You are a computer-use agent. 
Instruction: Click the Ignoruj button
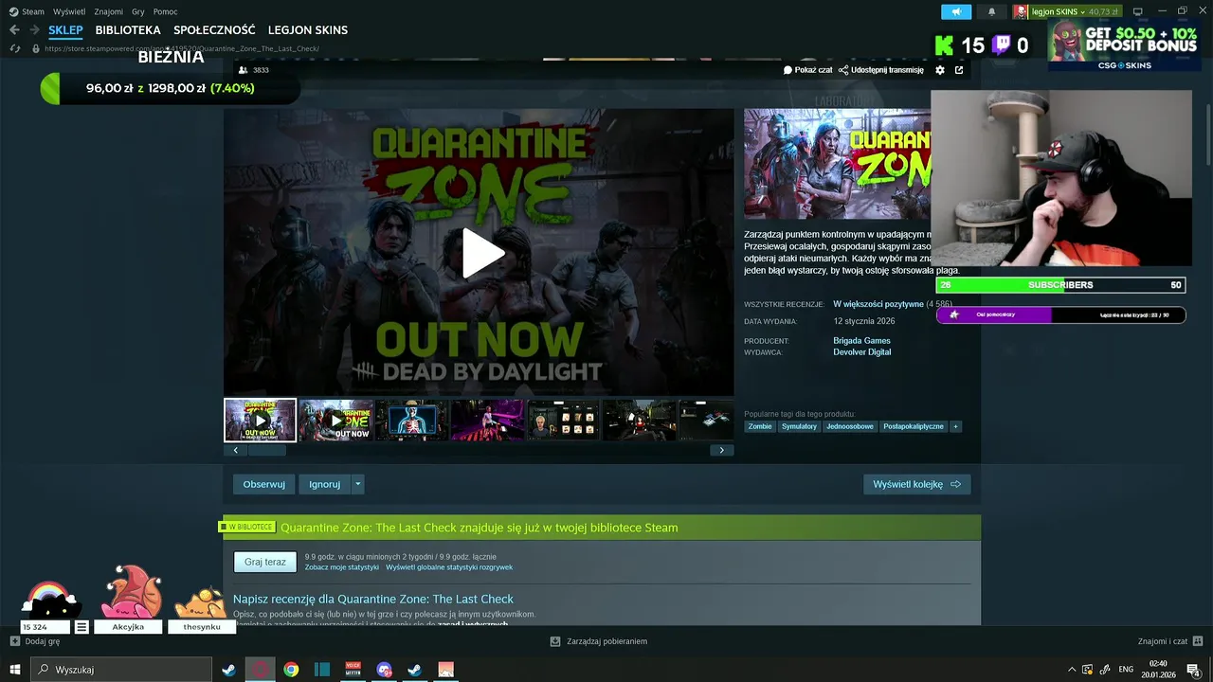(x=324, y=484)
